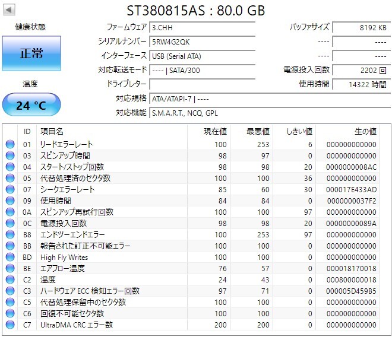Click the status orb for row 04 スタート/ストップ回数
The width and height of the screenshot is (392, 337).
pyautogui.click(x=10, y=167)
